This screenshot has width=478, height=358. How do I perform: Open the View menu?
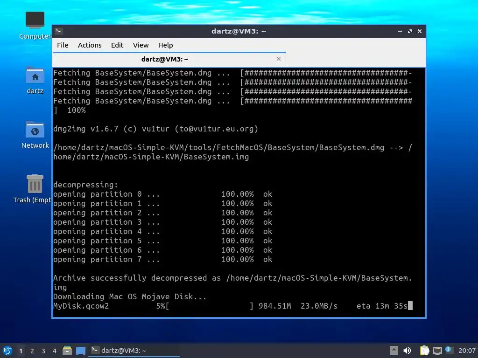tap(141, 45)
